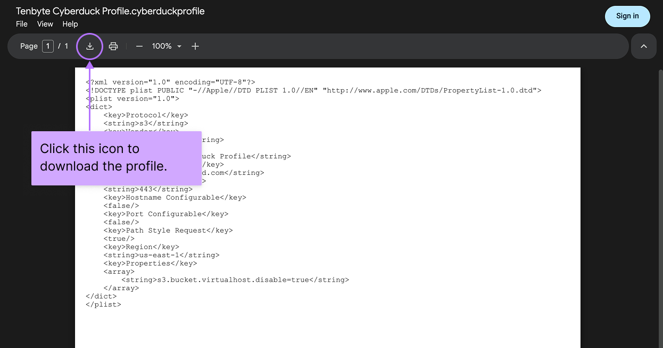
Task: Click the <?xml version="1.0" line
Action: pos(170,82)
